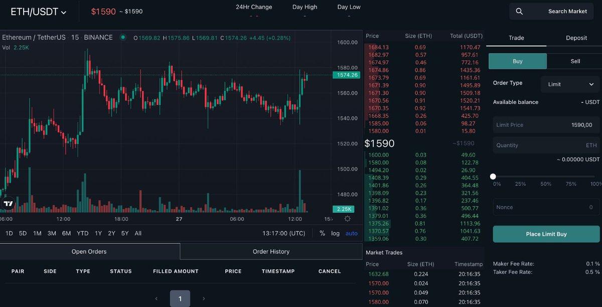Viewport: 602px width, 307px height.
Task: Select the 1408.39 bid row
Action: [424, 178]
